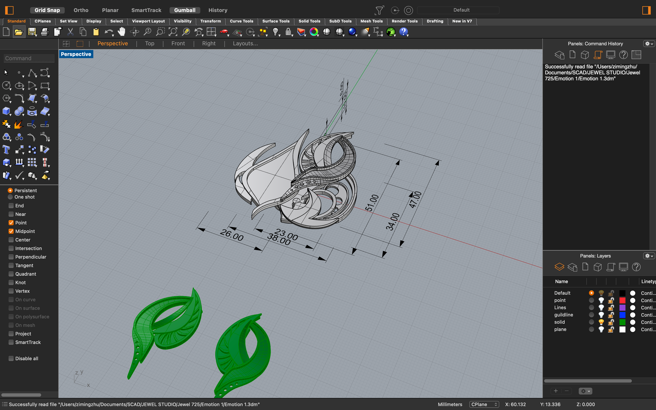This screenshot has width=656, height=410.
Task: Click the Undo arrow icon
Action: [108, 32]
